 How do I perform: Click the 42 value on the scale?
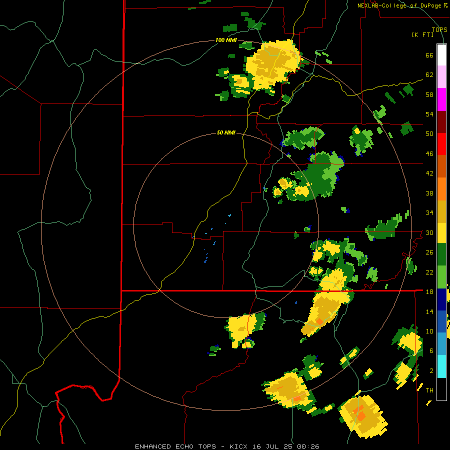pyautogui.click(x=429, y=173)
